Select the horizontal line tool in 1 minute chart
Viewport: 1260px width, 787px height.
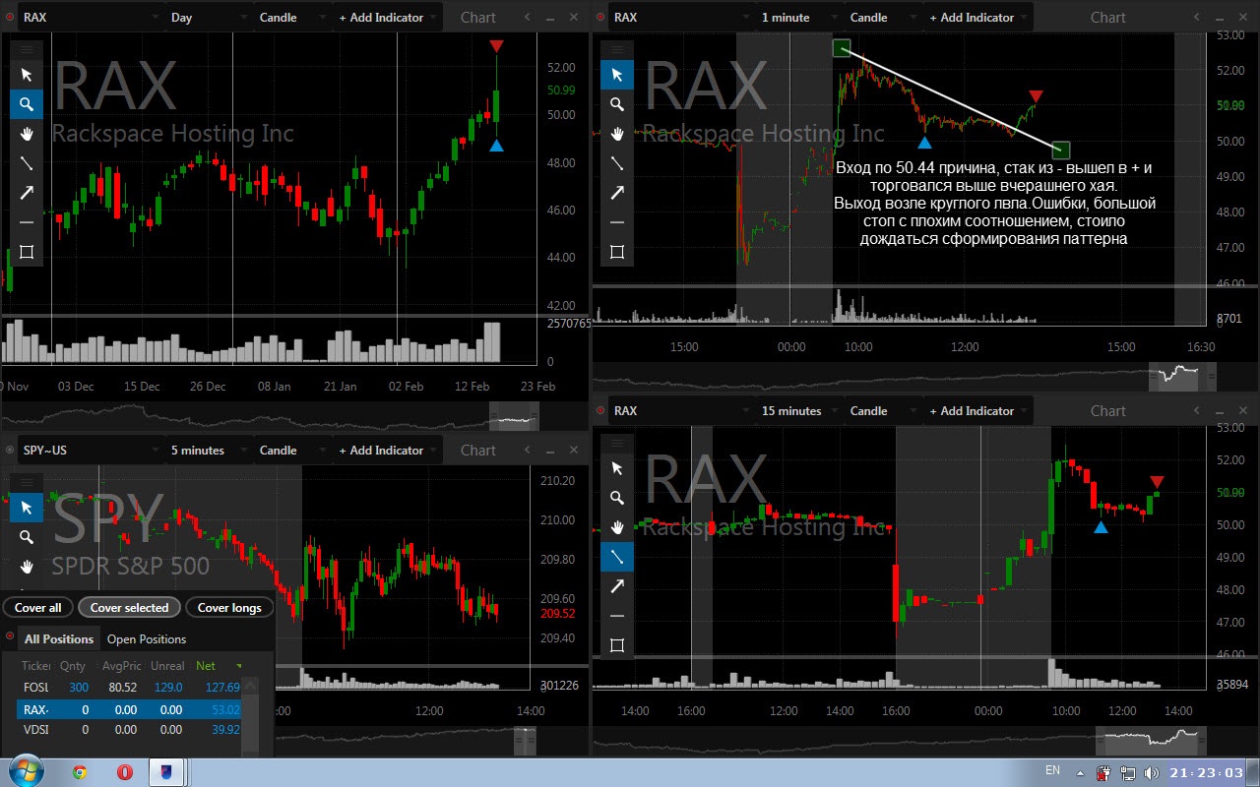point(617,222)
